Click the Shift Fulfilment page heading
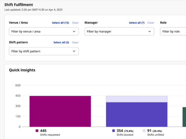This screenshot has width=186, height=139. tap(19, 5)
